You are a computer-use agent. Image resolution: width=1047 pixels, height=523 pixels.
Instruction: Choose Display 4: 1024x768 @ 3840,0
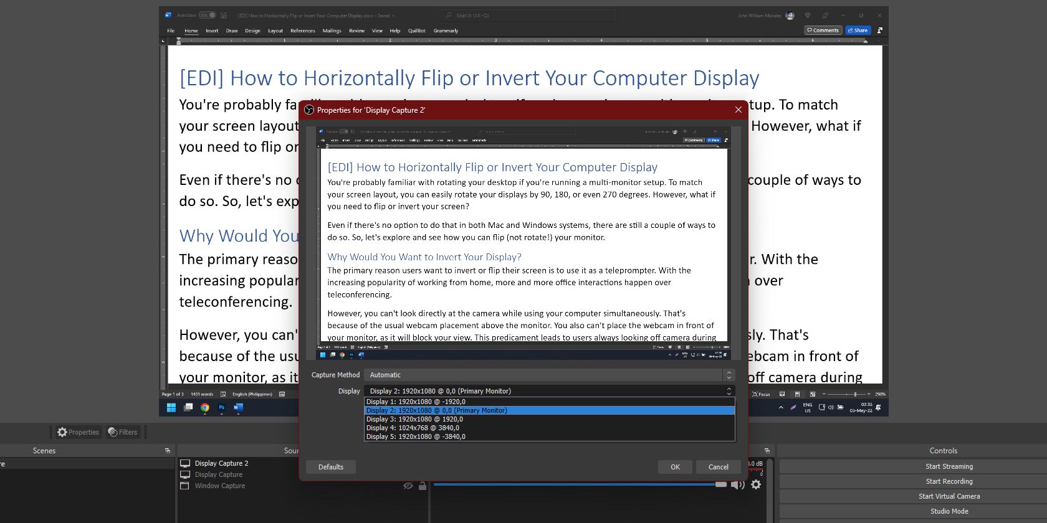[549, 428]
